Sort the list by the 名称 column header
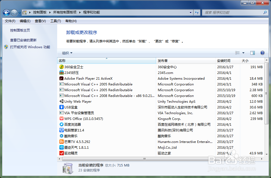The image size is (271, 178). click(106, 61)
